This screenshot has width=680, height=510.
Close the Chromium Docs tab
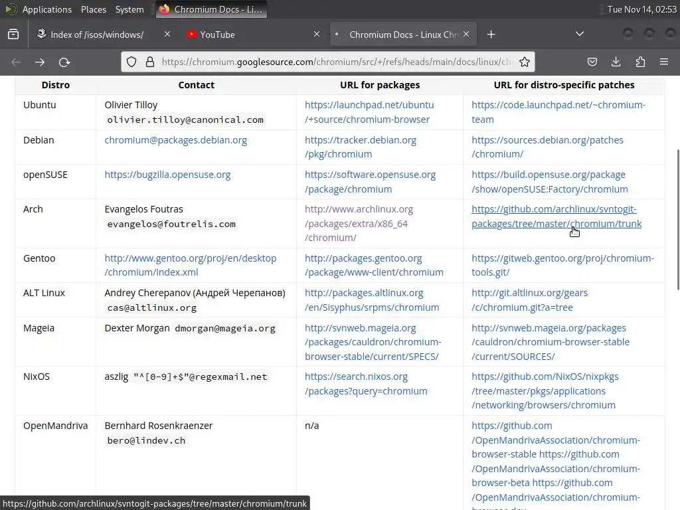[466, 34]
